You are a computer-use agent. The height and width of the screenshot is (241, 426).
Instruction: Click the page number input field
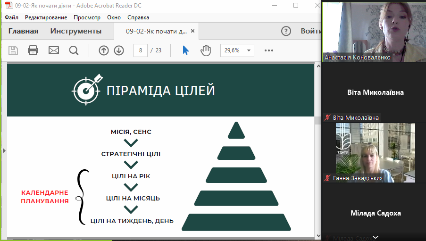[x=141, y=50]
